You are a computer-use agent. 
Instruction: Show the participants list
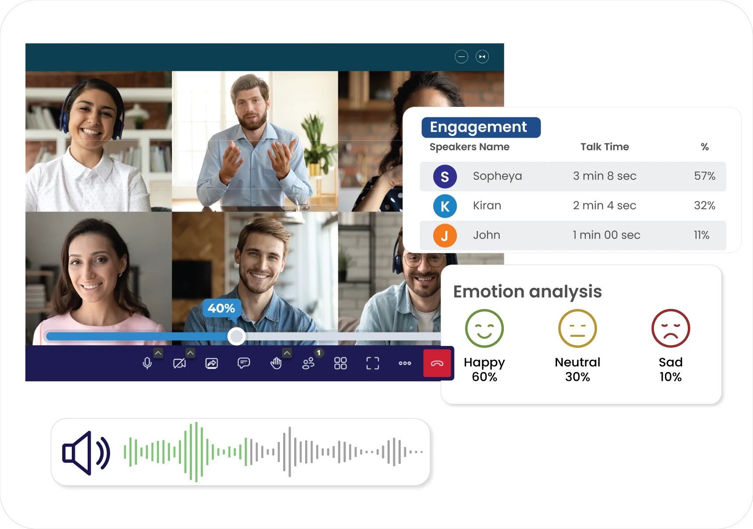pyautogui.click(x=309, y=363)
